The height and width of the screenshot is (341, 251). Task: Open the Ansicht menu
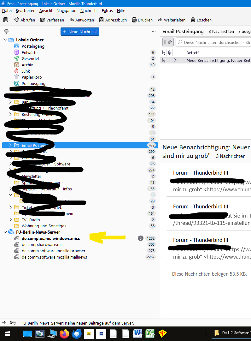[46, 11]
